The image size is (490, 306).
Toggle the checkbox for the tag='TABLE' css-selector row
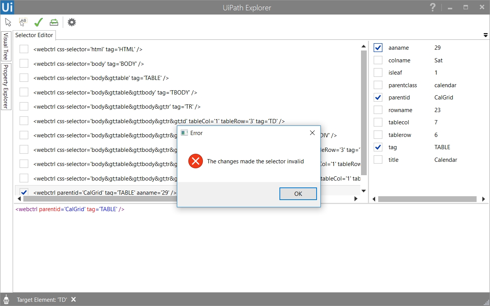(x=24, y=78)
